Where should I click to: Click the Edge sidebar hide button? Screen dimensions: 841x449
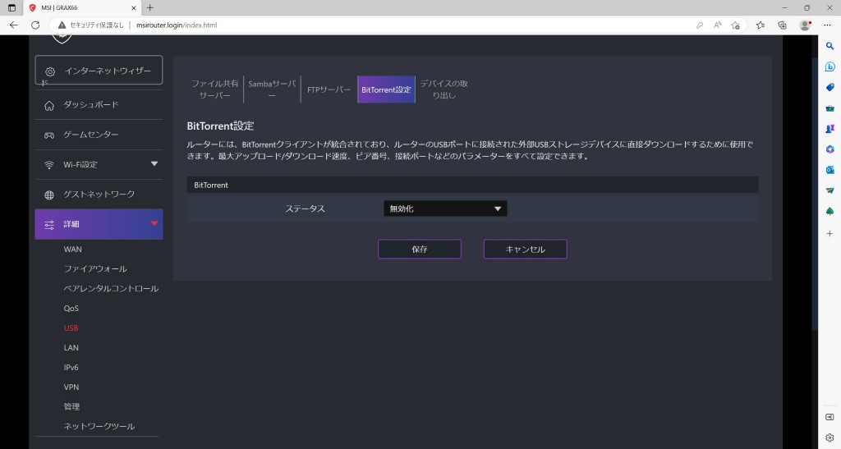click(x=830, y=417)
